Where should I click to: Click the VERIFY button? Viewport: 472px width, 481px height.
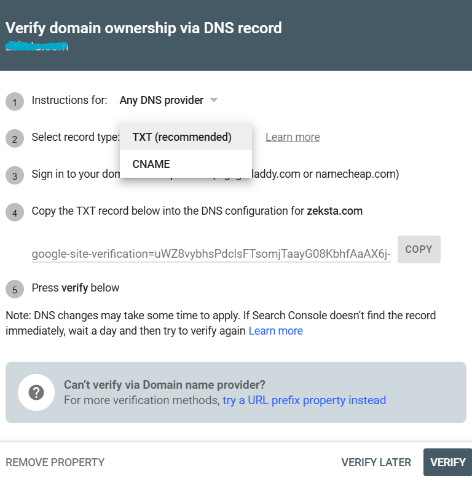[447, 463]
